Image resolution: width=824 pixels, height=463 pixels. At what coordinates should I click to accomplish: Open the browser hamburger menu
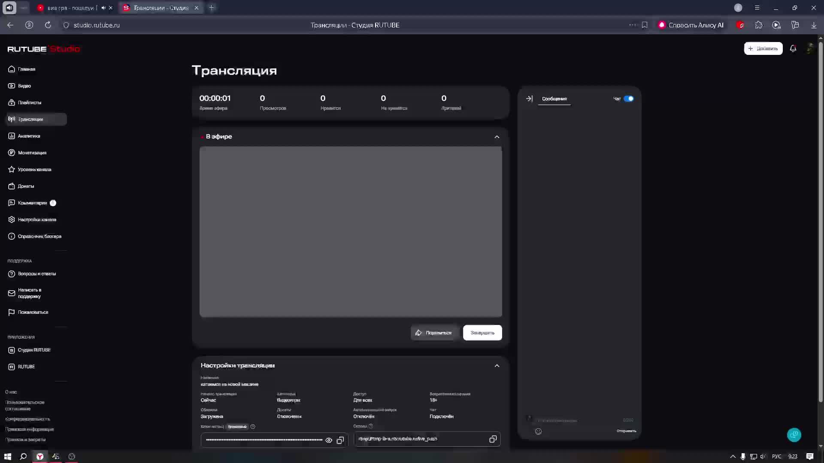pos(757,8)
